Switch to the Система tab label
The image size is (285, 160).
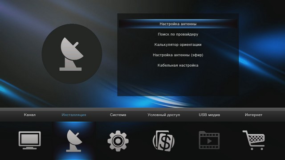pyautogui.click(x=118, y=115)
